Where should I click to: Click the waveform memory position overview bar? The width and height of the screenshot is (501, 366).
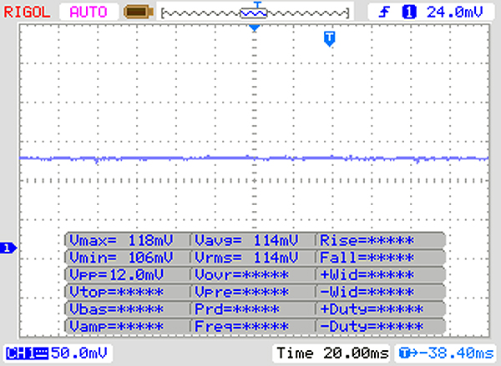coord(255,13)
